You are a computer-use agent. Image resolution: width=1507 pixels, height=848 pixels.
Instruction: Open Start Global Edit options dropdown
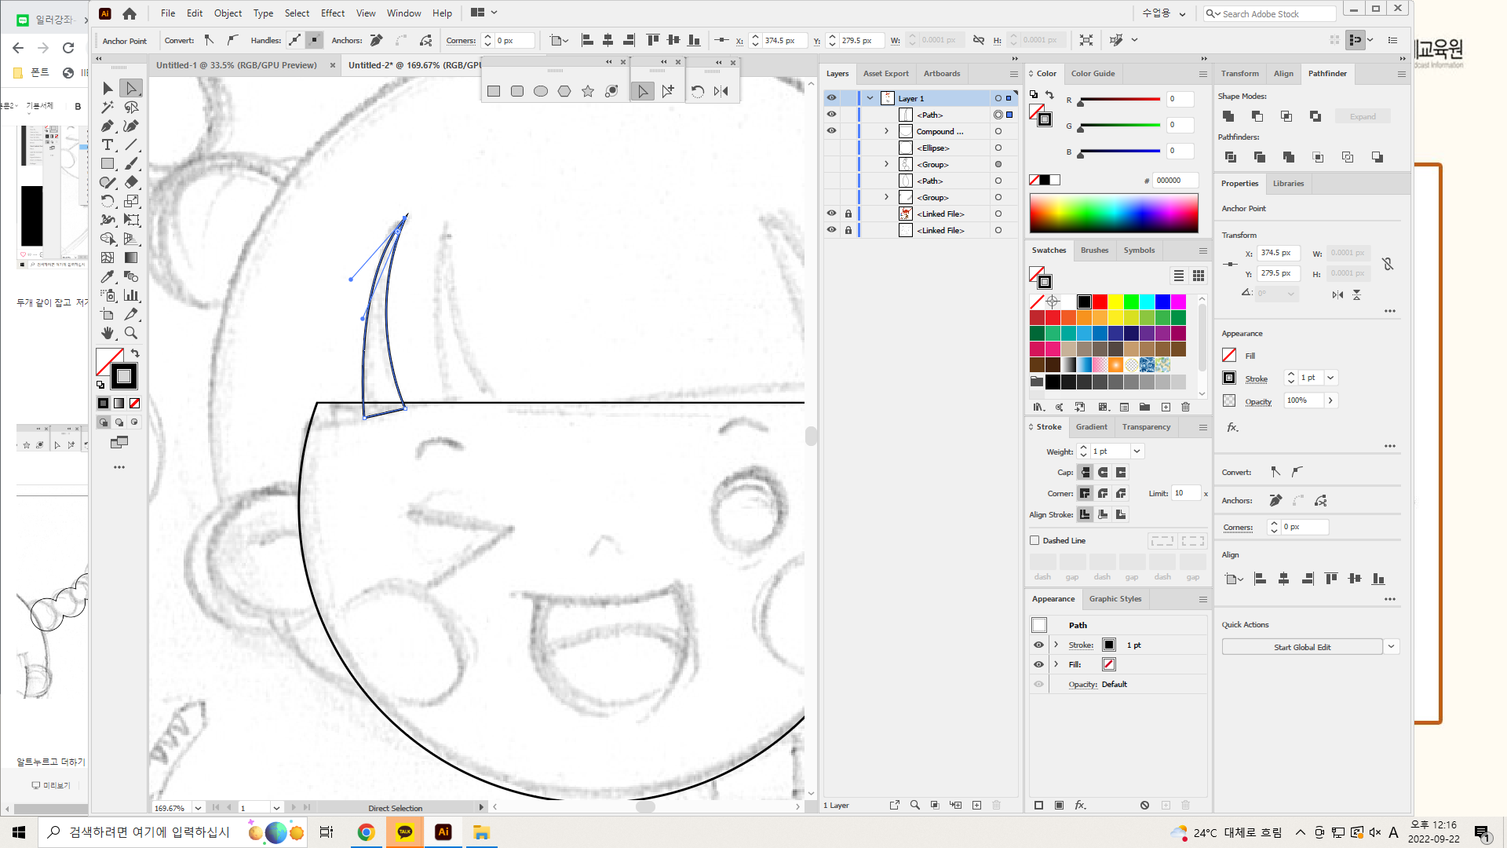1391,647
